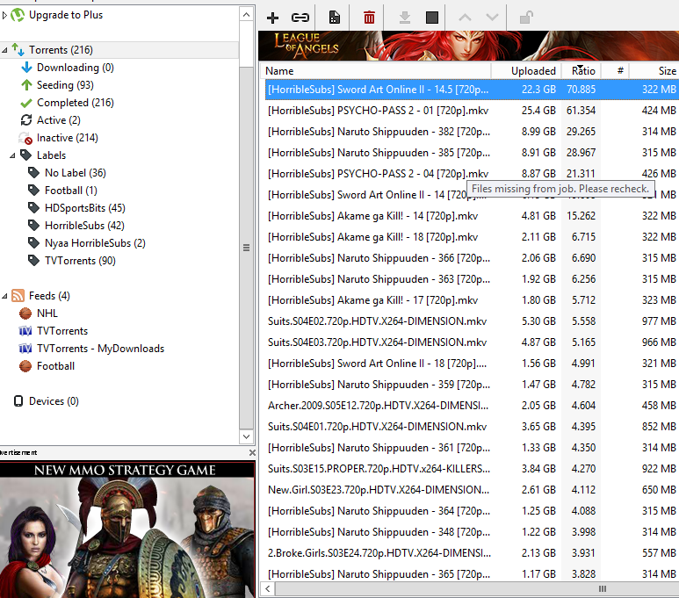The height and width of the screenshot is (598, 679).
Task: Click sidebar scrollbar up arrow
Action: 247,15
